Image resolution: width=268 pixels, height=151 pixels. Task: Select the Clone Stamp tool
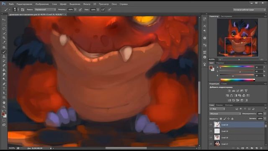tap(4, 56)
